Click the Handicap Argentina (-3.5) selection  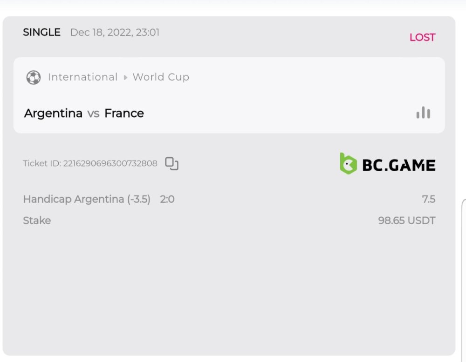87,200
